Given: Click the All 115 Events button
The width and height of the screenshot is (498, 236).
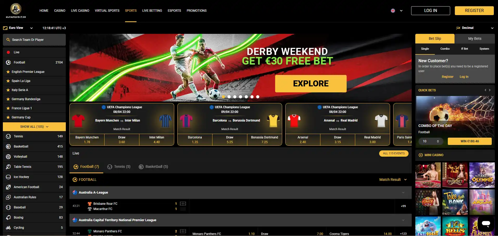Looking at the screenshot, I should coord(393,154).
